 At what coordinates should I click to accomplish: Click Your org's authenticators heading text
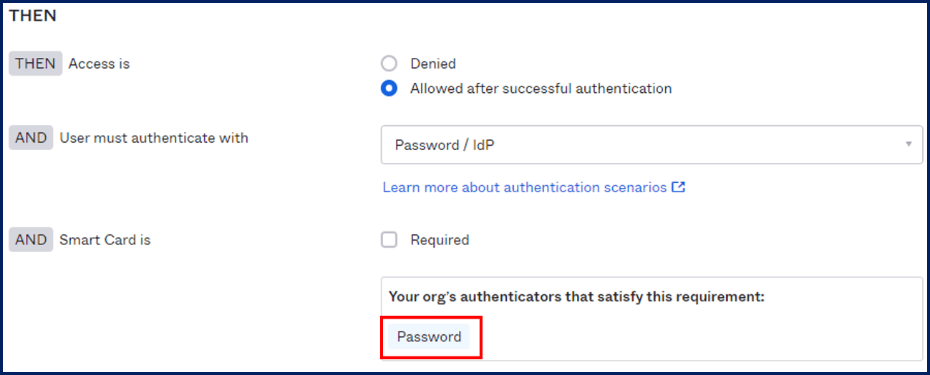(x=576, y=296)
